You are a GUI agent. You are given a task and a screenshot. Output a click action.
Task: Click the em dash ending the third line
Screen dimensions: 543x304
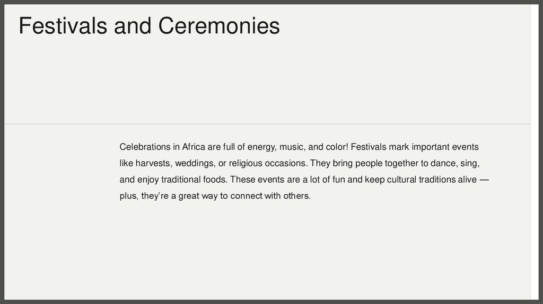pos(484,180)
